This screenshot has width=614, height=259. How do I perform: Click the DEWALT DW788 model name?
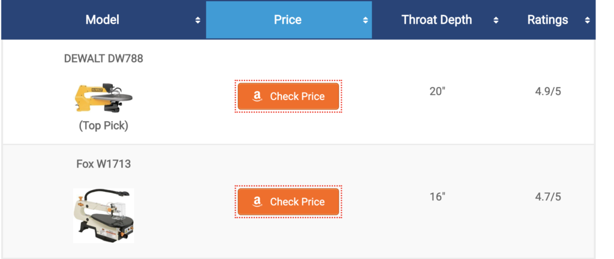tap(104, 59)
